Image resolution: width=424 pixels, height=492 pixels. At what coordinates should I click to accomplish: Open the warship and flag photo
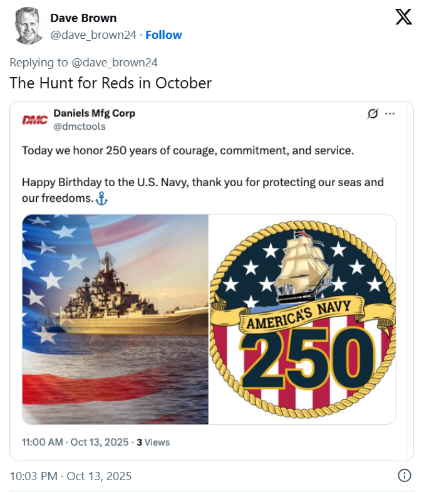tap(115, 319)
